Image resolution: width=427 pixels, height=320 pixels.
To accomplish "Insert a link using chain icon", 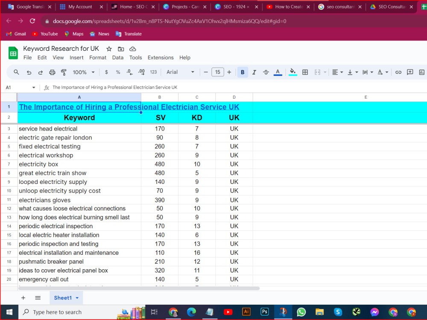I will pos(398,72).
